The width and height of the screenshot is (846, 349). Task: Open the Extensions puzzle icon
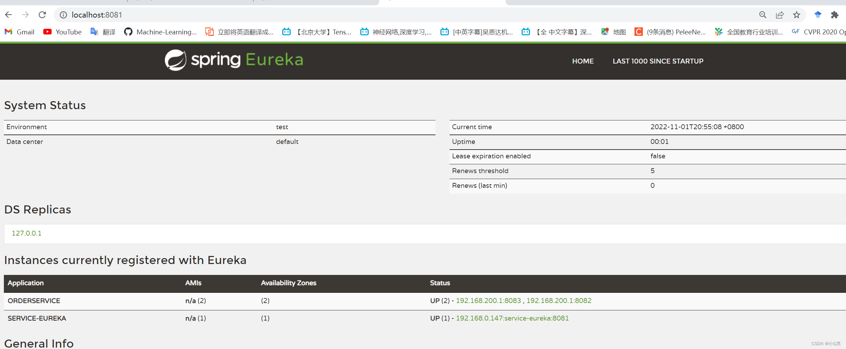tap(835, 15)
